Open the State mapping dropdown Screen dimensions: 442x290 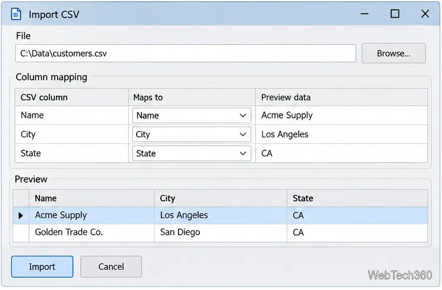(x=192, y=153)
